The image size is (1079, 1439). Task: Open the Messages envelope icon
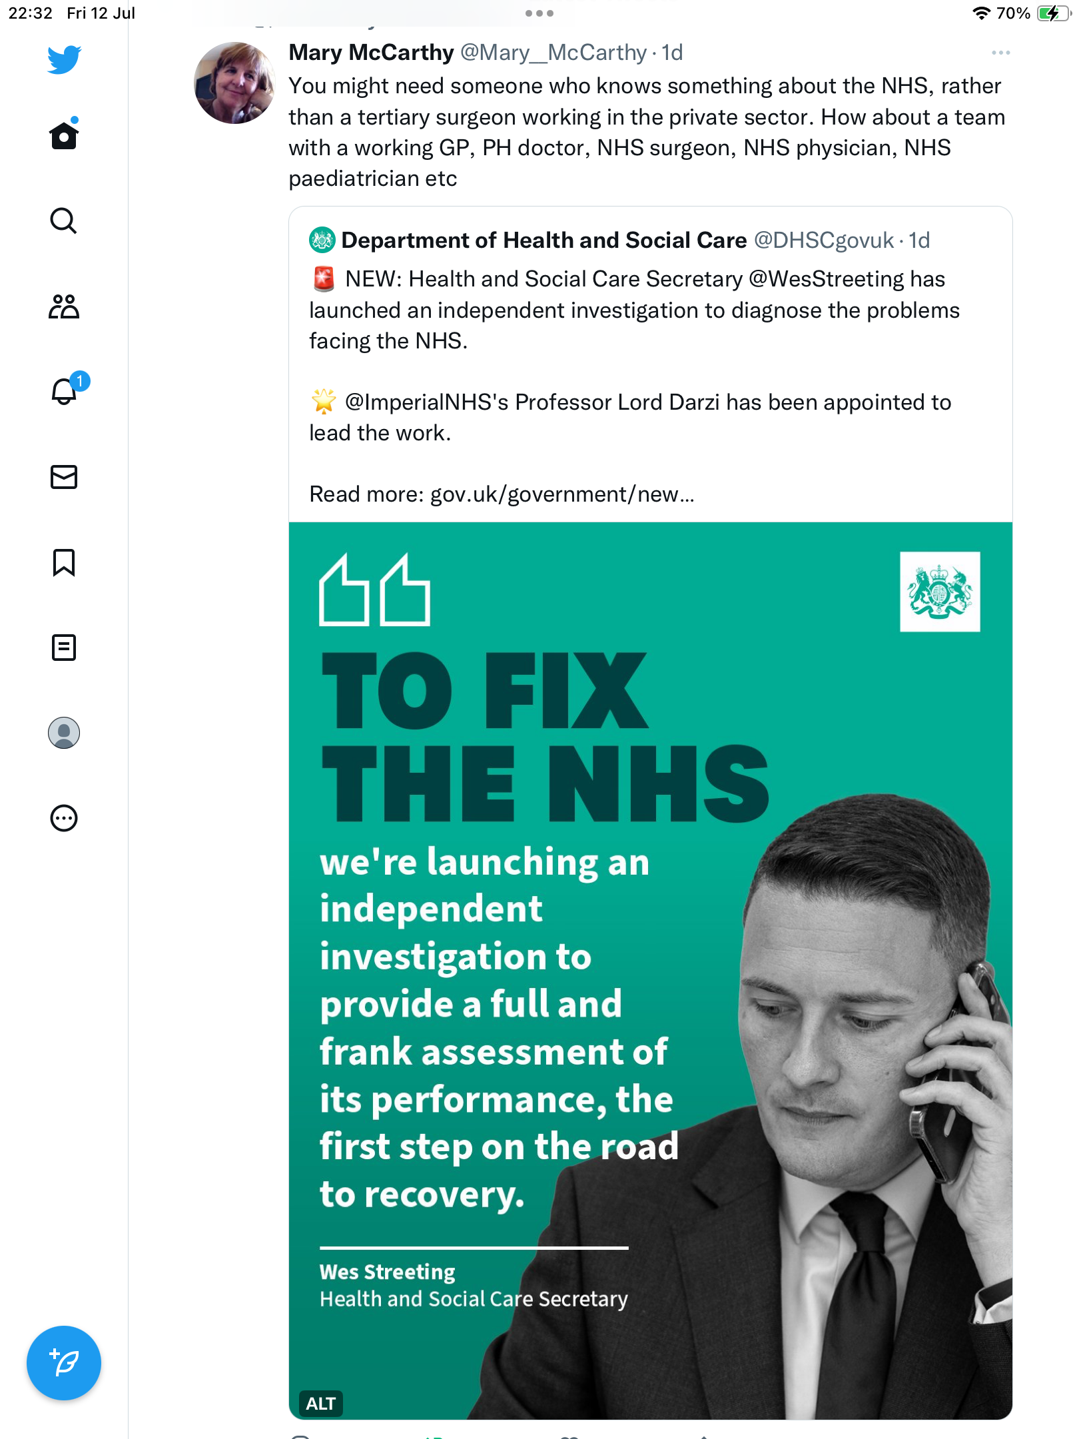(x=64, y=477)
